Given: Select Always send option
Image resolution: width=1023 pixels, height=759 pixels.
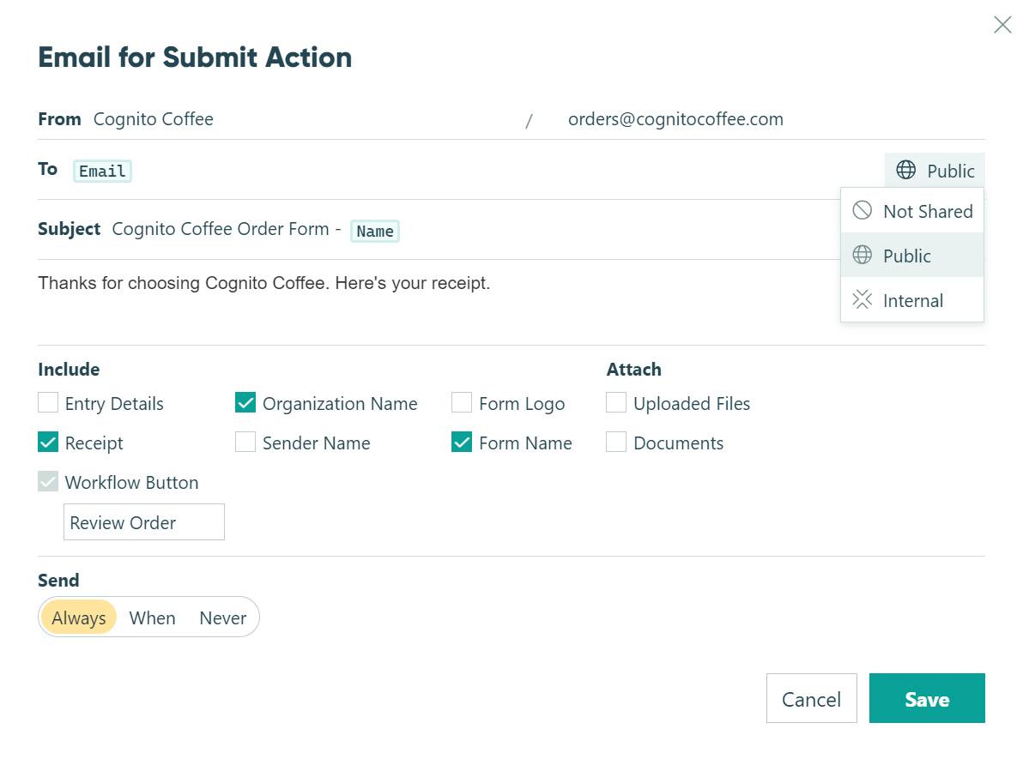Looking at the screenshot, I should [x=78, y=617].
